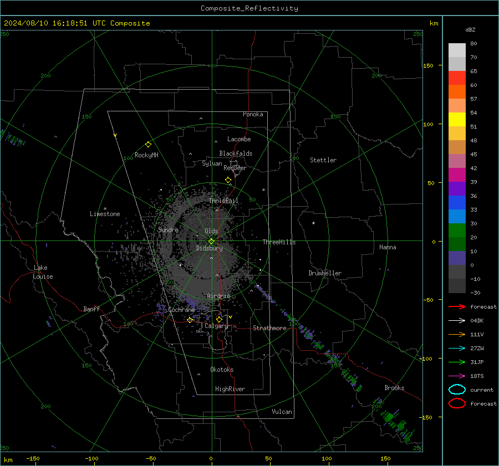
Task: Click the Strathmore label
Action: [x=269, y=328]
